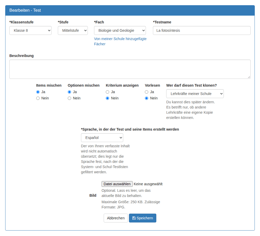Open the Fach dropdown with Biologie und Geologie
This screenshot has height=236, width=260.
120,30
